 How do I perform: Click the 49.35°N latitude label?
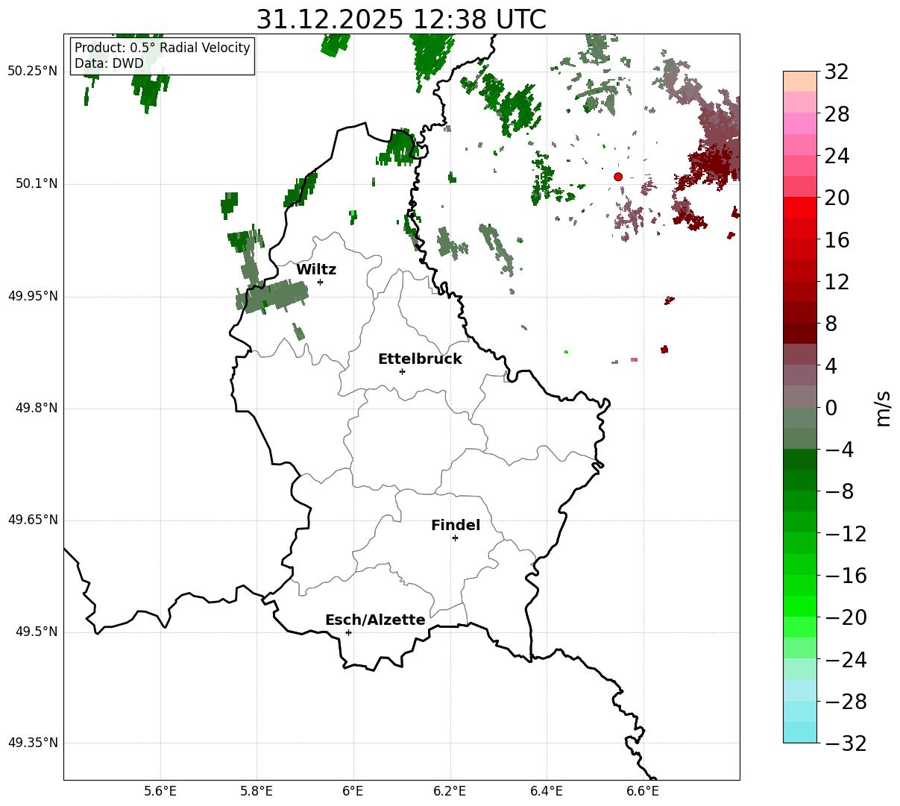tap(33, 743)
